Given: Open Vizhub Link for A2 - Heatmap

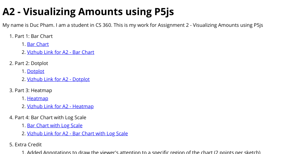Looking at the screenshot, I should (x=60, y=107).
